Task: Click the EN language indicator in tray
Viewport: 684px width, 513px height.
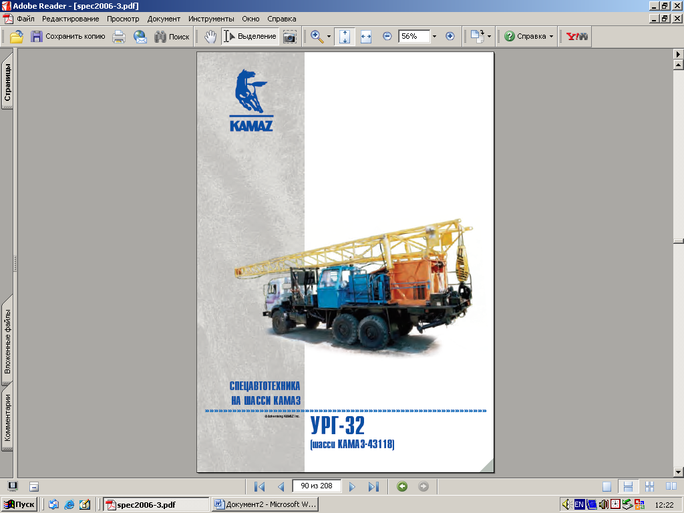Action: point(579,504)
